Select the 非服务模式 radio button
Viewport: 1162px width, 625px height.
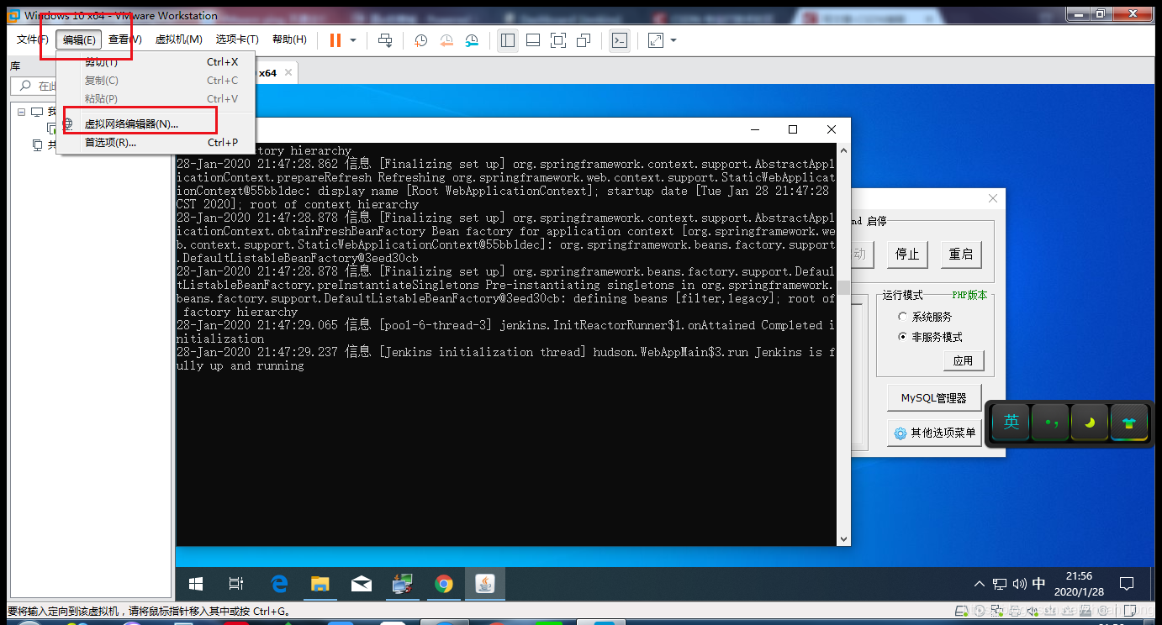903,337
